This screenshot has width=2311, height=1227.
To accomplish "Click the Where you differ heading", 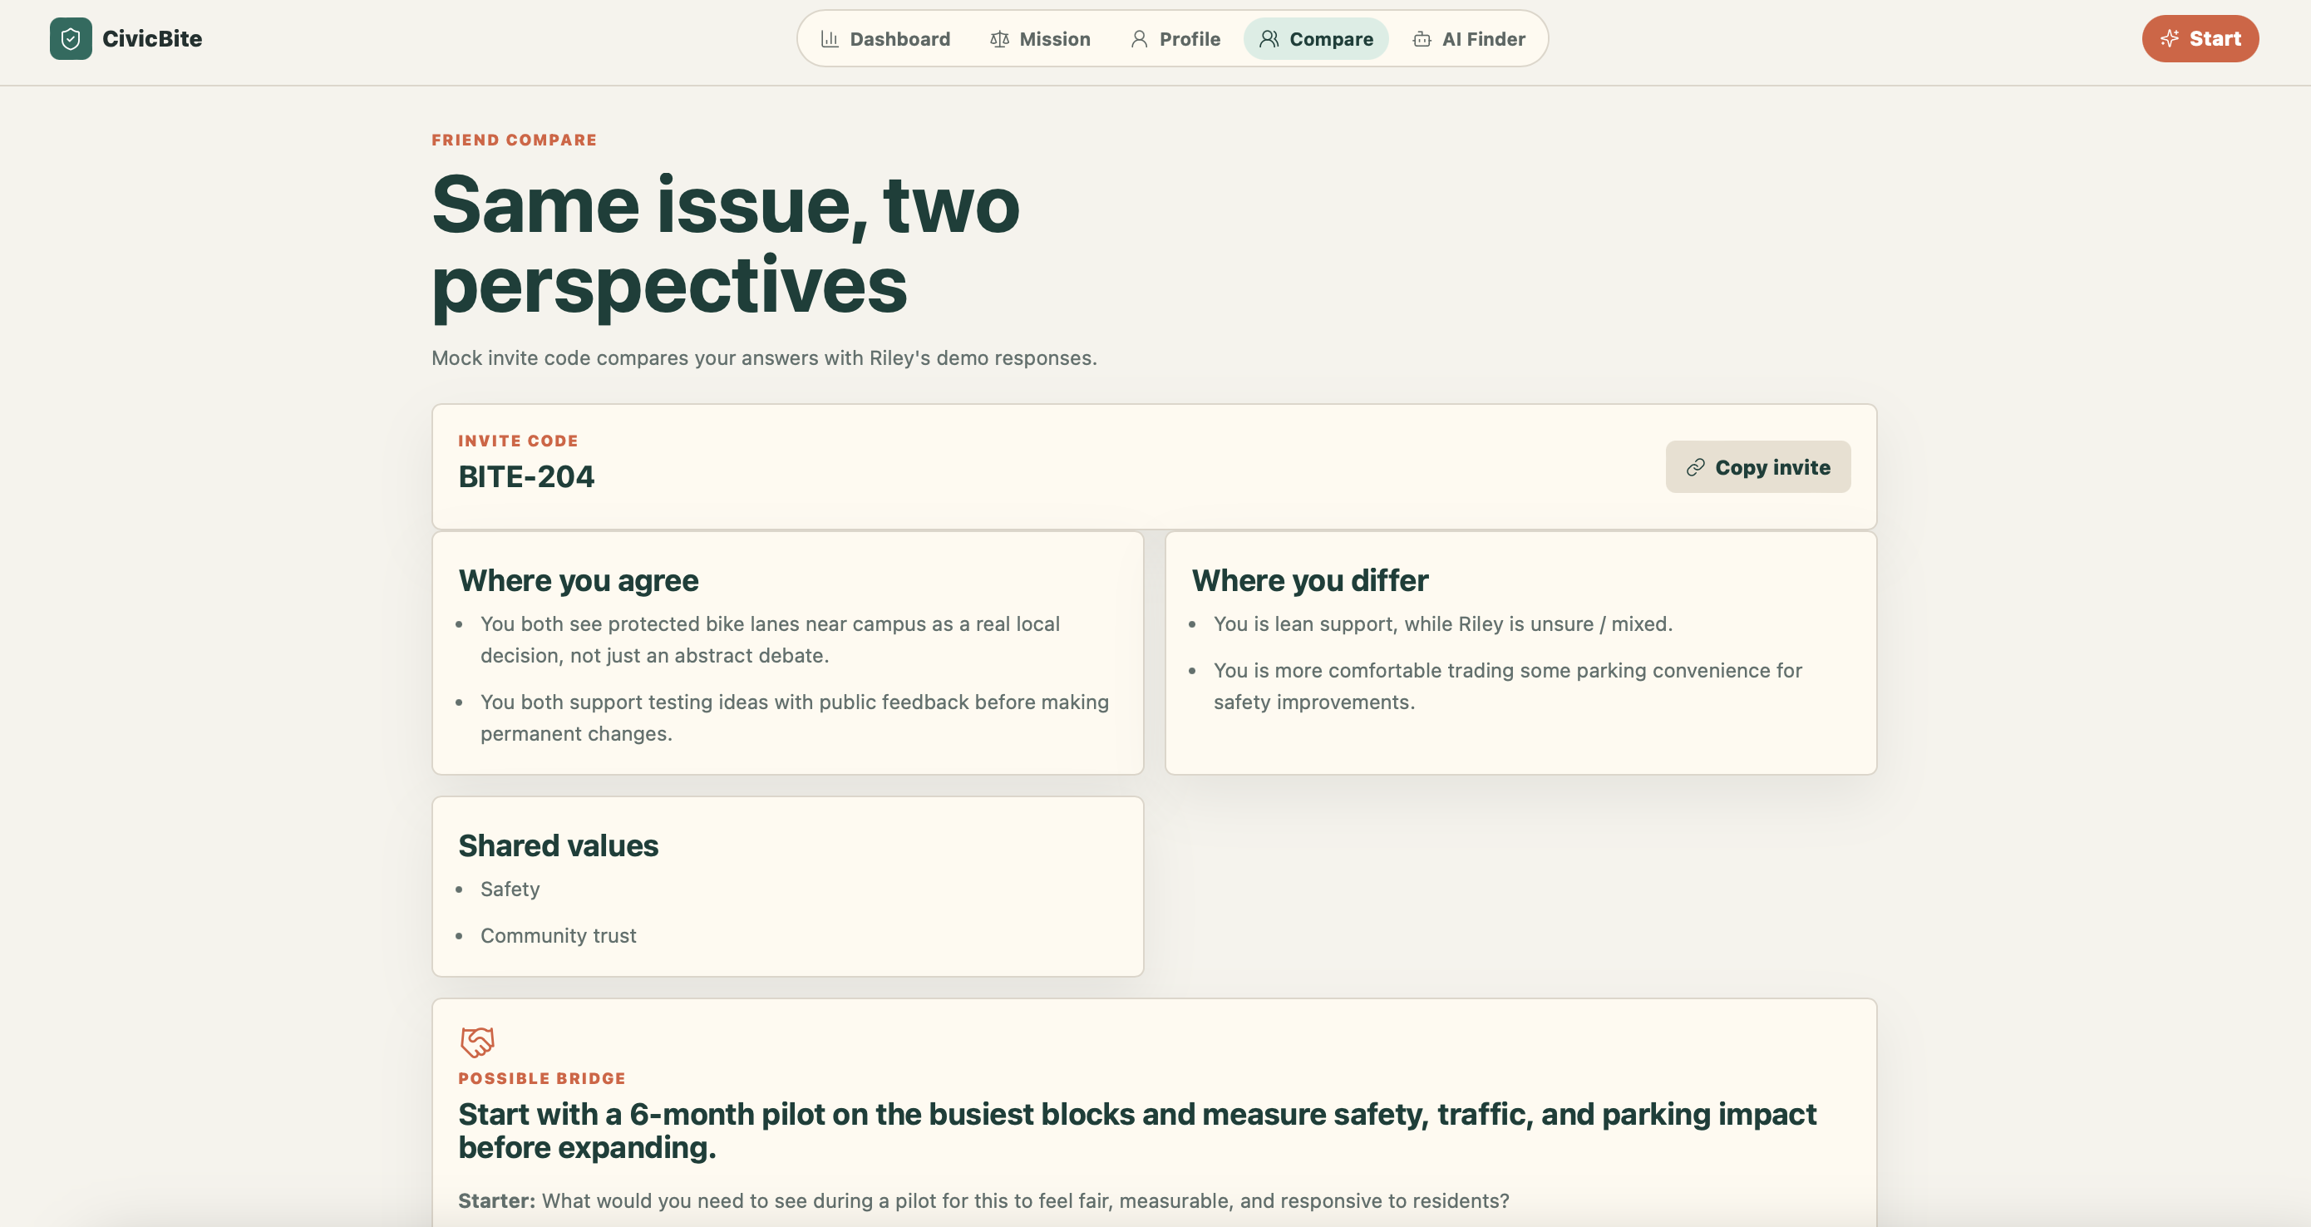I will click(1309, 580).
